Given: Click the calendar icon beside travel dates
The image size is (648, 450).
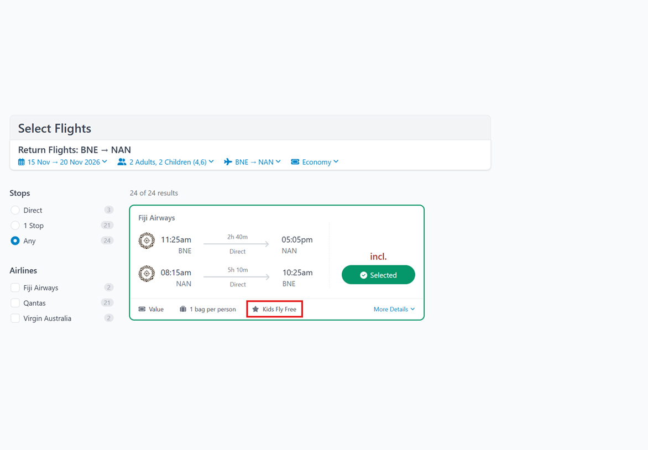Looking at the screenshot, I should click(x=22, y=162).
